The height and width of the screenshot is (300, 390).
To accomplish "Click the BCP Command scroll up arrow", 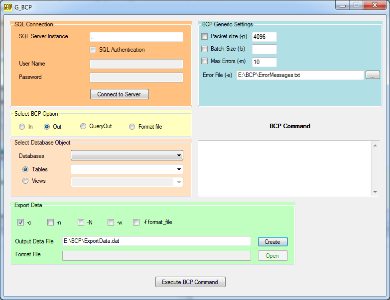I will pyautogui.click(x=375, y=146).
